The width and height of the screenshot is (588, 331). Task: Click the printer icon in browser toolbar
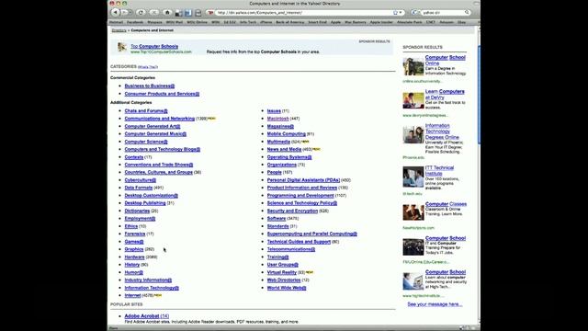[198, 13]
